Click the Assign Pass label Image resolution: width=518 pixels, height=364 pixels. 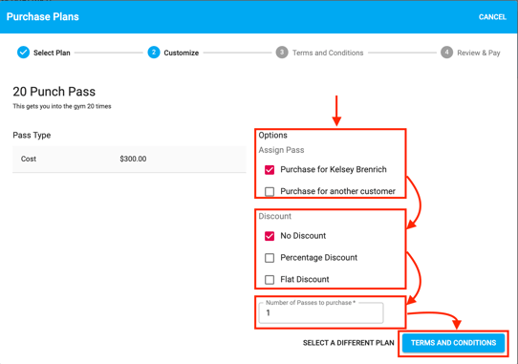[282, 150]
